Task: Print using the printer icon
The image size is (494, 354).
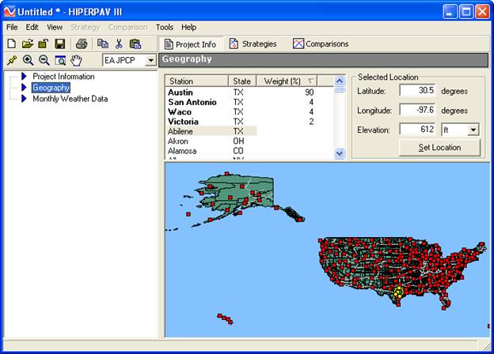Action: coord(82,43)
